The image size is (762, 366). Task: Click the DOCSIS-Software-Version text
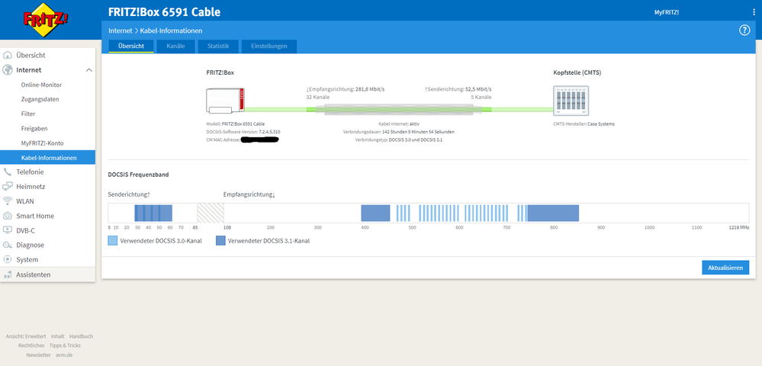pyautogui.click(x=243, y=132)
